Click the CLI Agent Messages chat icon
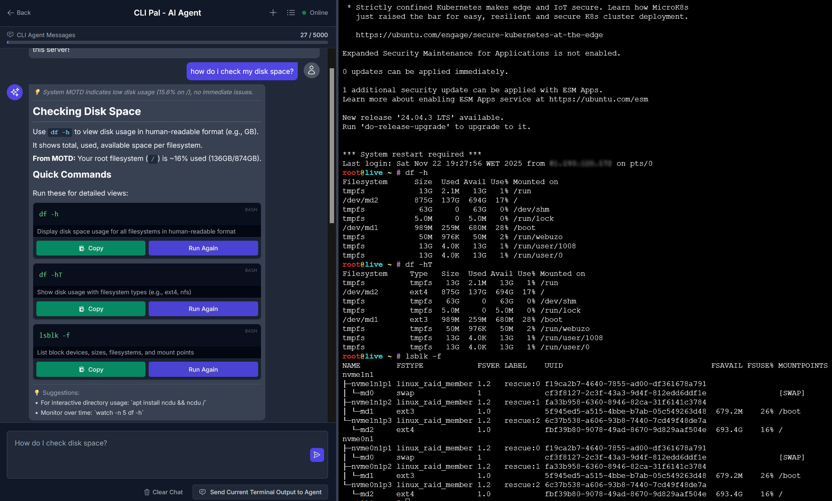 [x=10, y=35]
